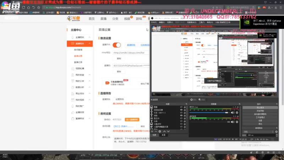Screen dimensions: 284x160
Task: Toggle lock on 文本 (GDI+) 2 source
Action: (185, 113)
